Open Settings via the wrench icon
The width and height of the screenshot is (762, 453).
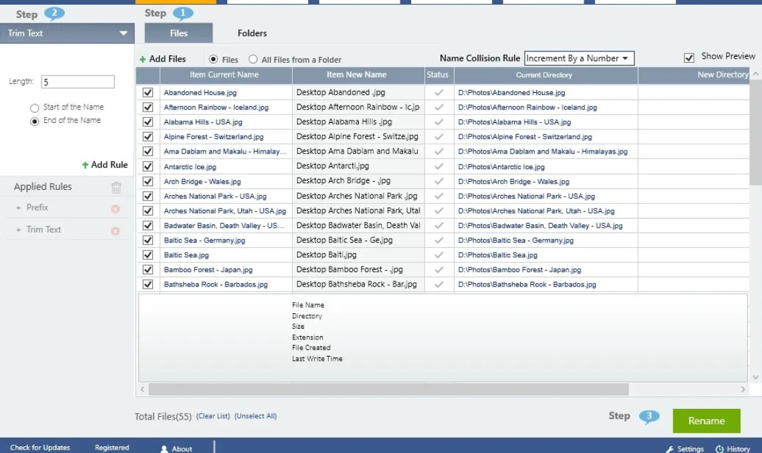[x=670, y=449]
